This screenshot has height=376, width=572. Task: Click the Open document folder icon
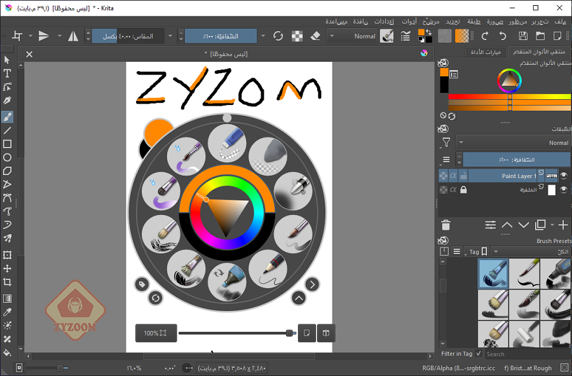(x=540, y=36)
